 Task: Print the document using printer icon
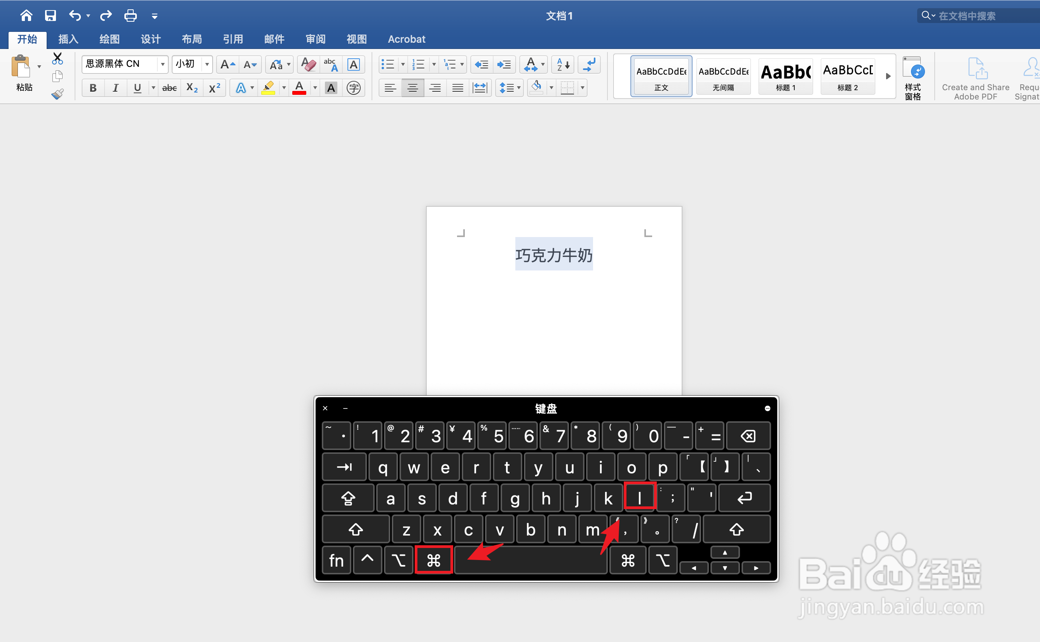[x=130, y=16]
